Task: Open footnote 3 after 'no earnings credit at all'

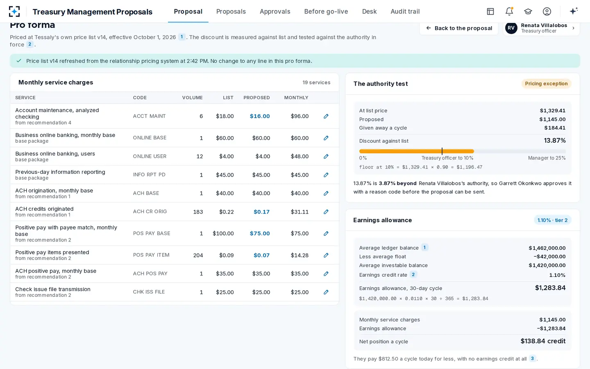Action: click(532, 358)
